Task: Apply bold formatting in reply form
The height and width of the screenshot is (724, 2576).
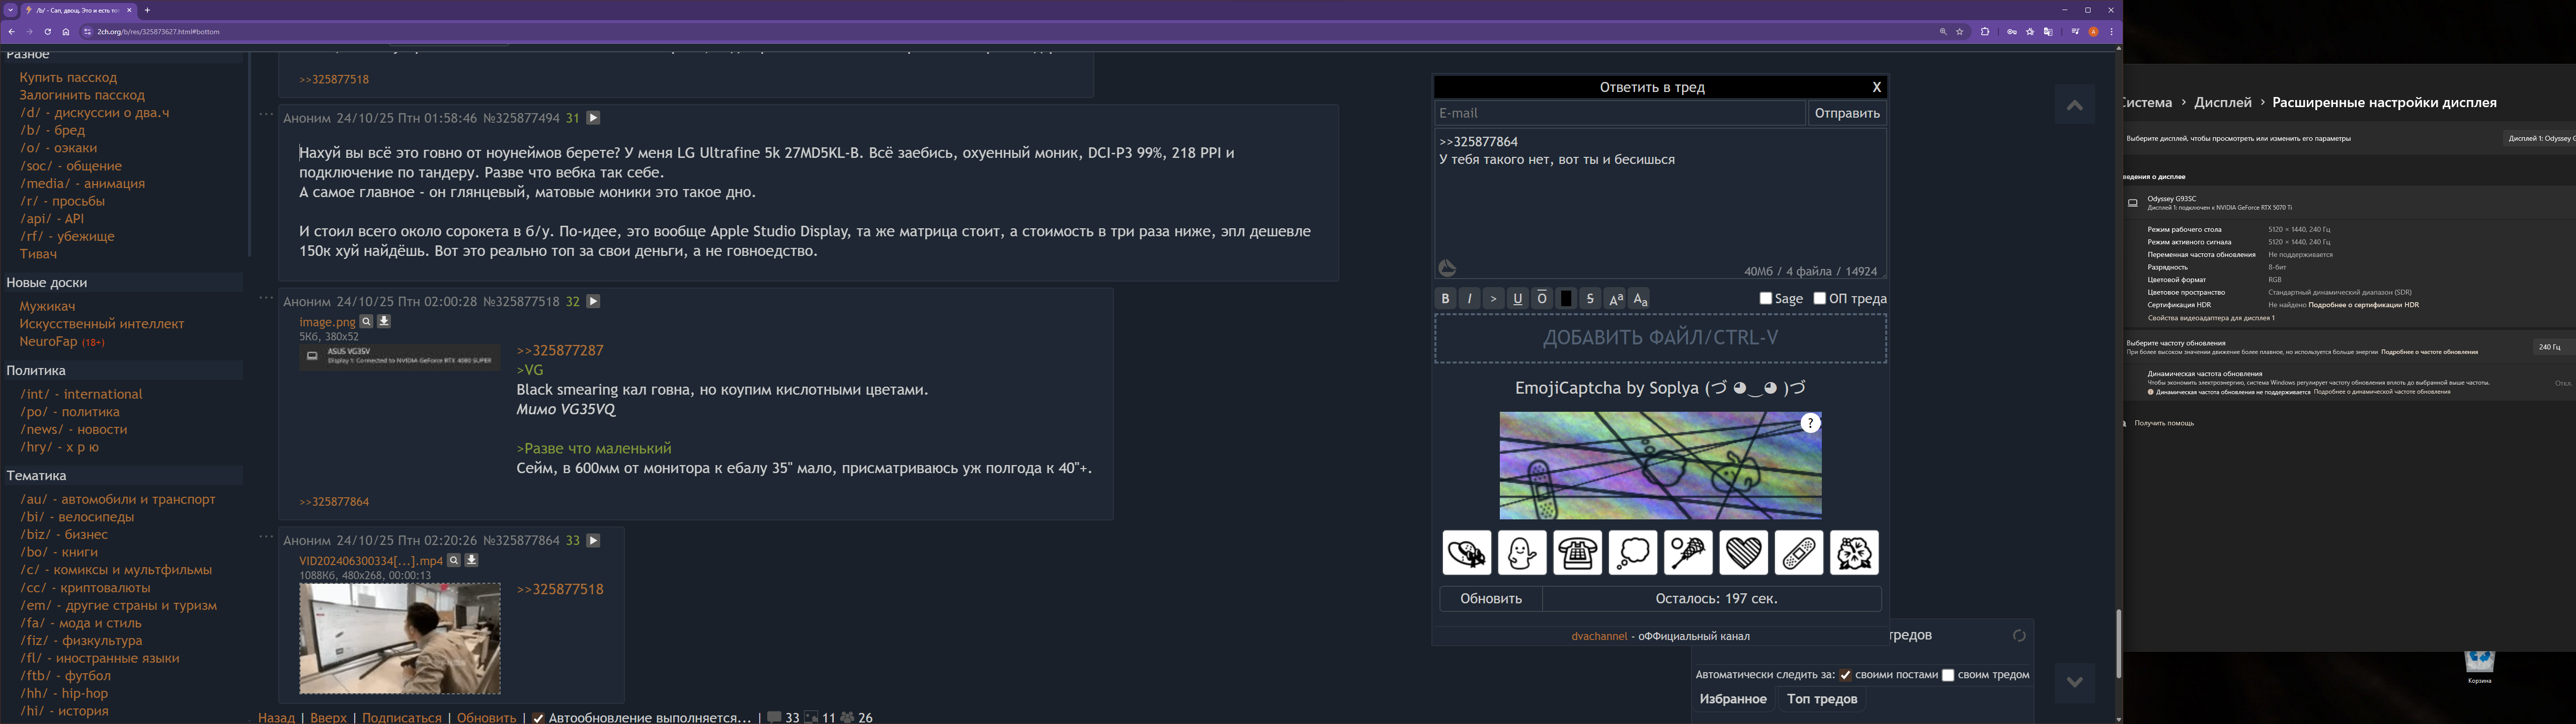Action: click(1445, 299)
